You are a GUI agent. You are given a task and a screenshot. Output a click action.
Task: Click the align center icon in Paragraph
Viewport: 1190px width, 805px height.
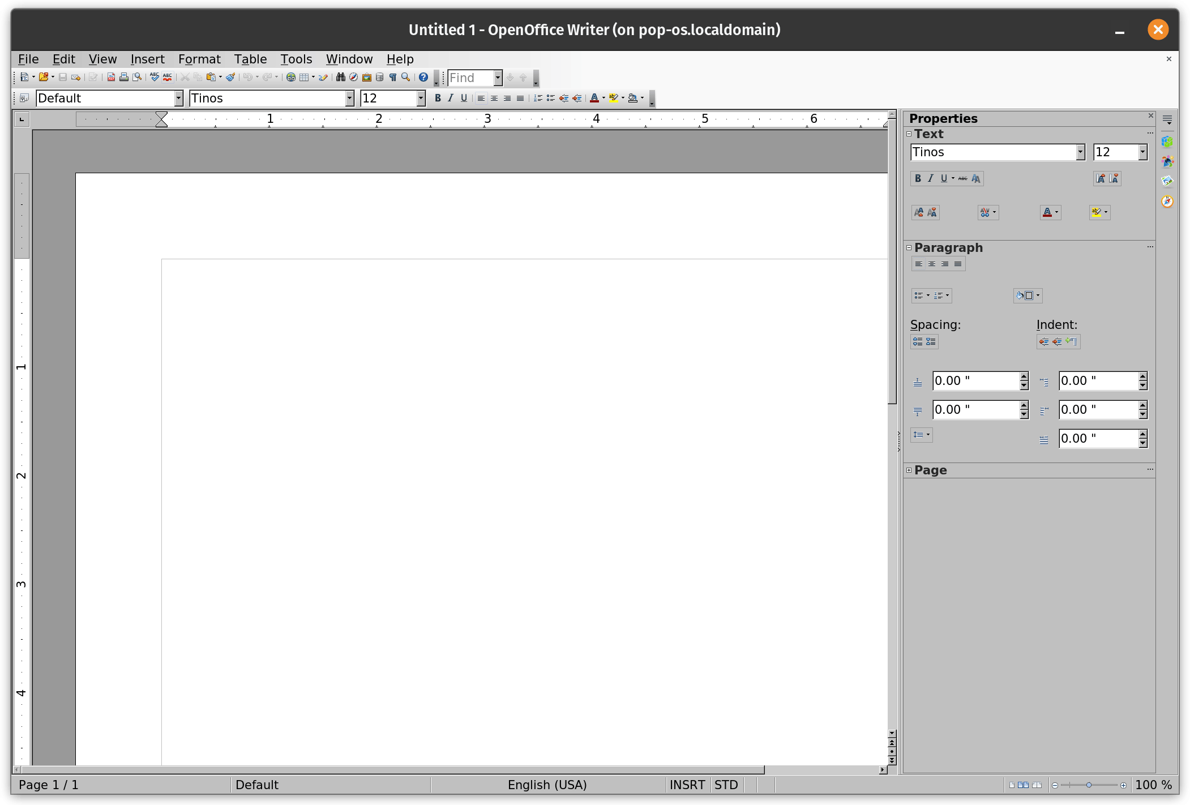tap(931, 263)
